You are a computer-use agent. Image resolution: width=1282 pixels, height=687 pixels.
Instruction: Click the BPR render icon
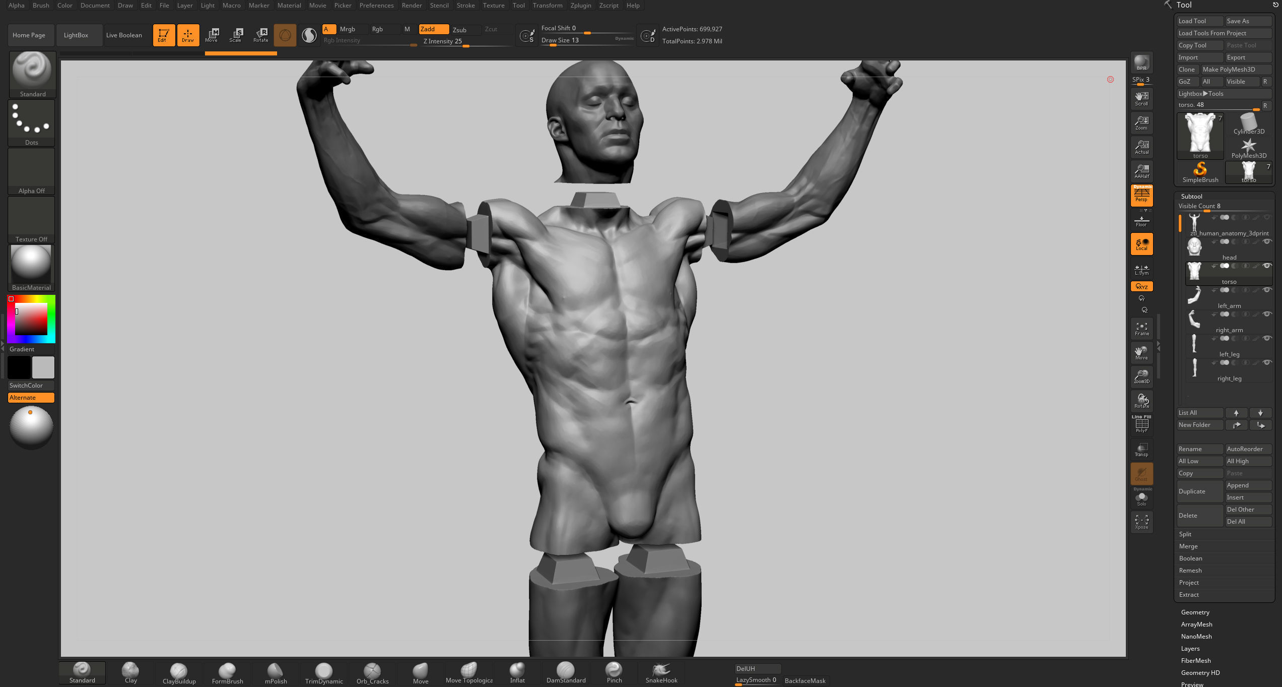coord(1141,63)
